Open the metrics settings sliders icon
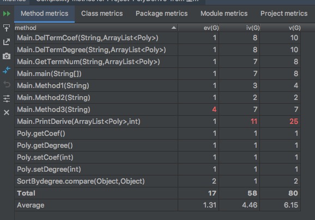The width and height of the screenshot is (315, 220). tap(7, 98)
